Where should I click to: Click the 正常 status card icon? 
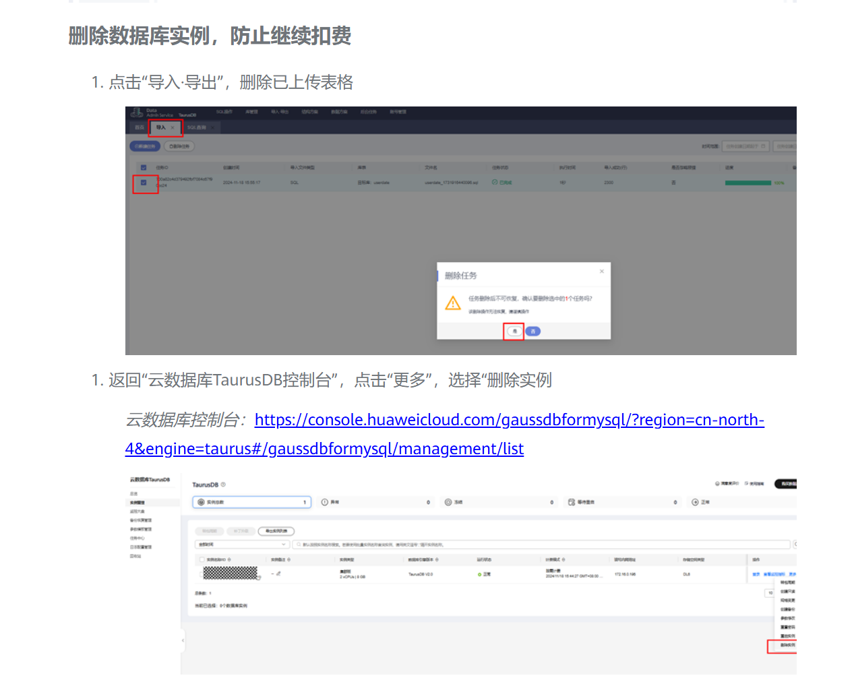pyautogui.click(x=695, y=502)
